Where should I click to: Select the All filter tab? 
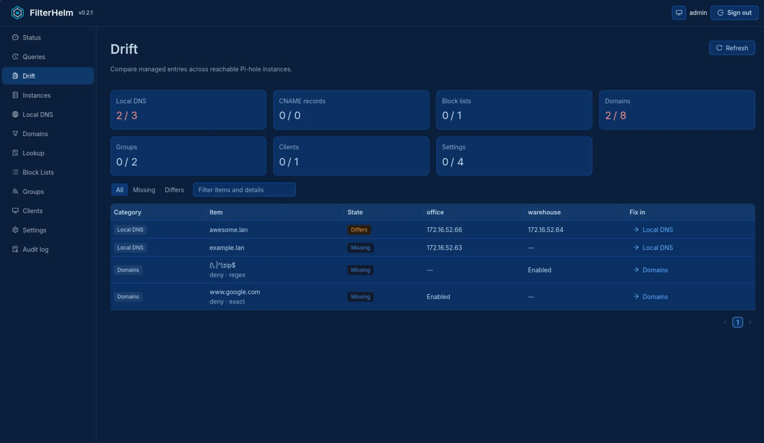tap(119, 190)
